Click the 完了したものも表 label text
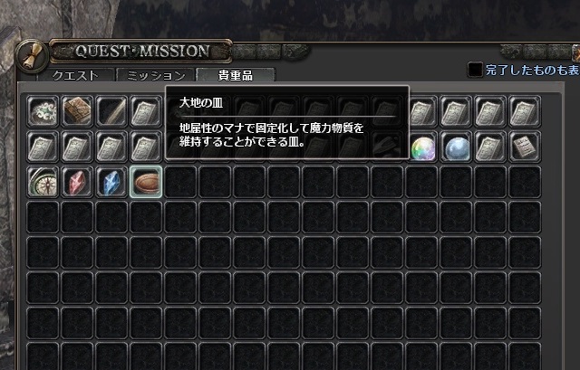Viewport: 580px width, 370px height. [532, 70]
